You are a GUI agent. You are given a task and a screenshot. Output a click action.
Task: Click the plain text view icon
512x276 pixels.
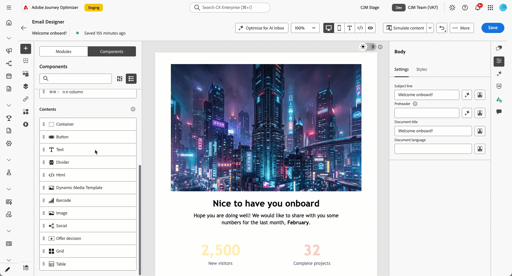tap(350, 28)
